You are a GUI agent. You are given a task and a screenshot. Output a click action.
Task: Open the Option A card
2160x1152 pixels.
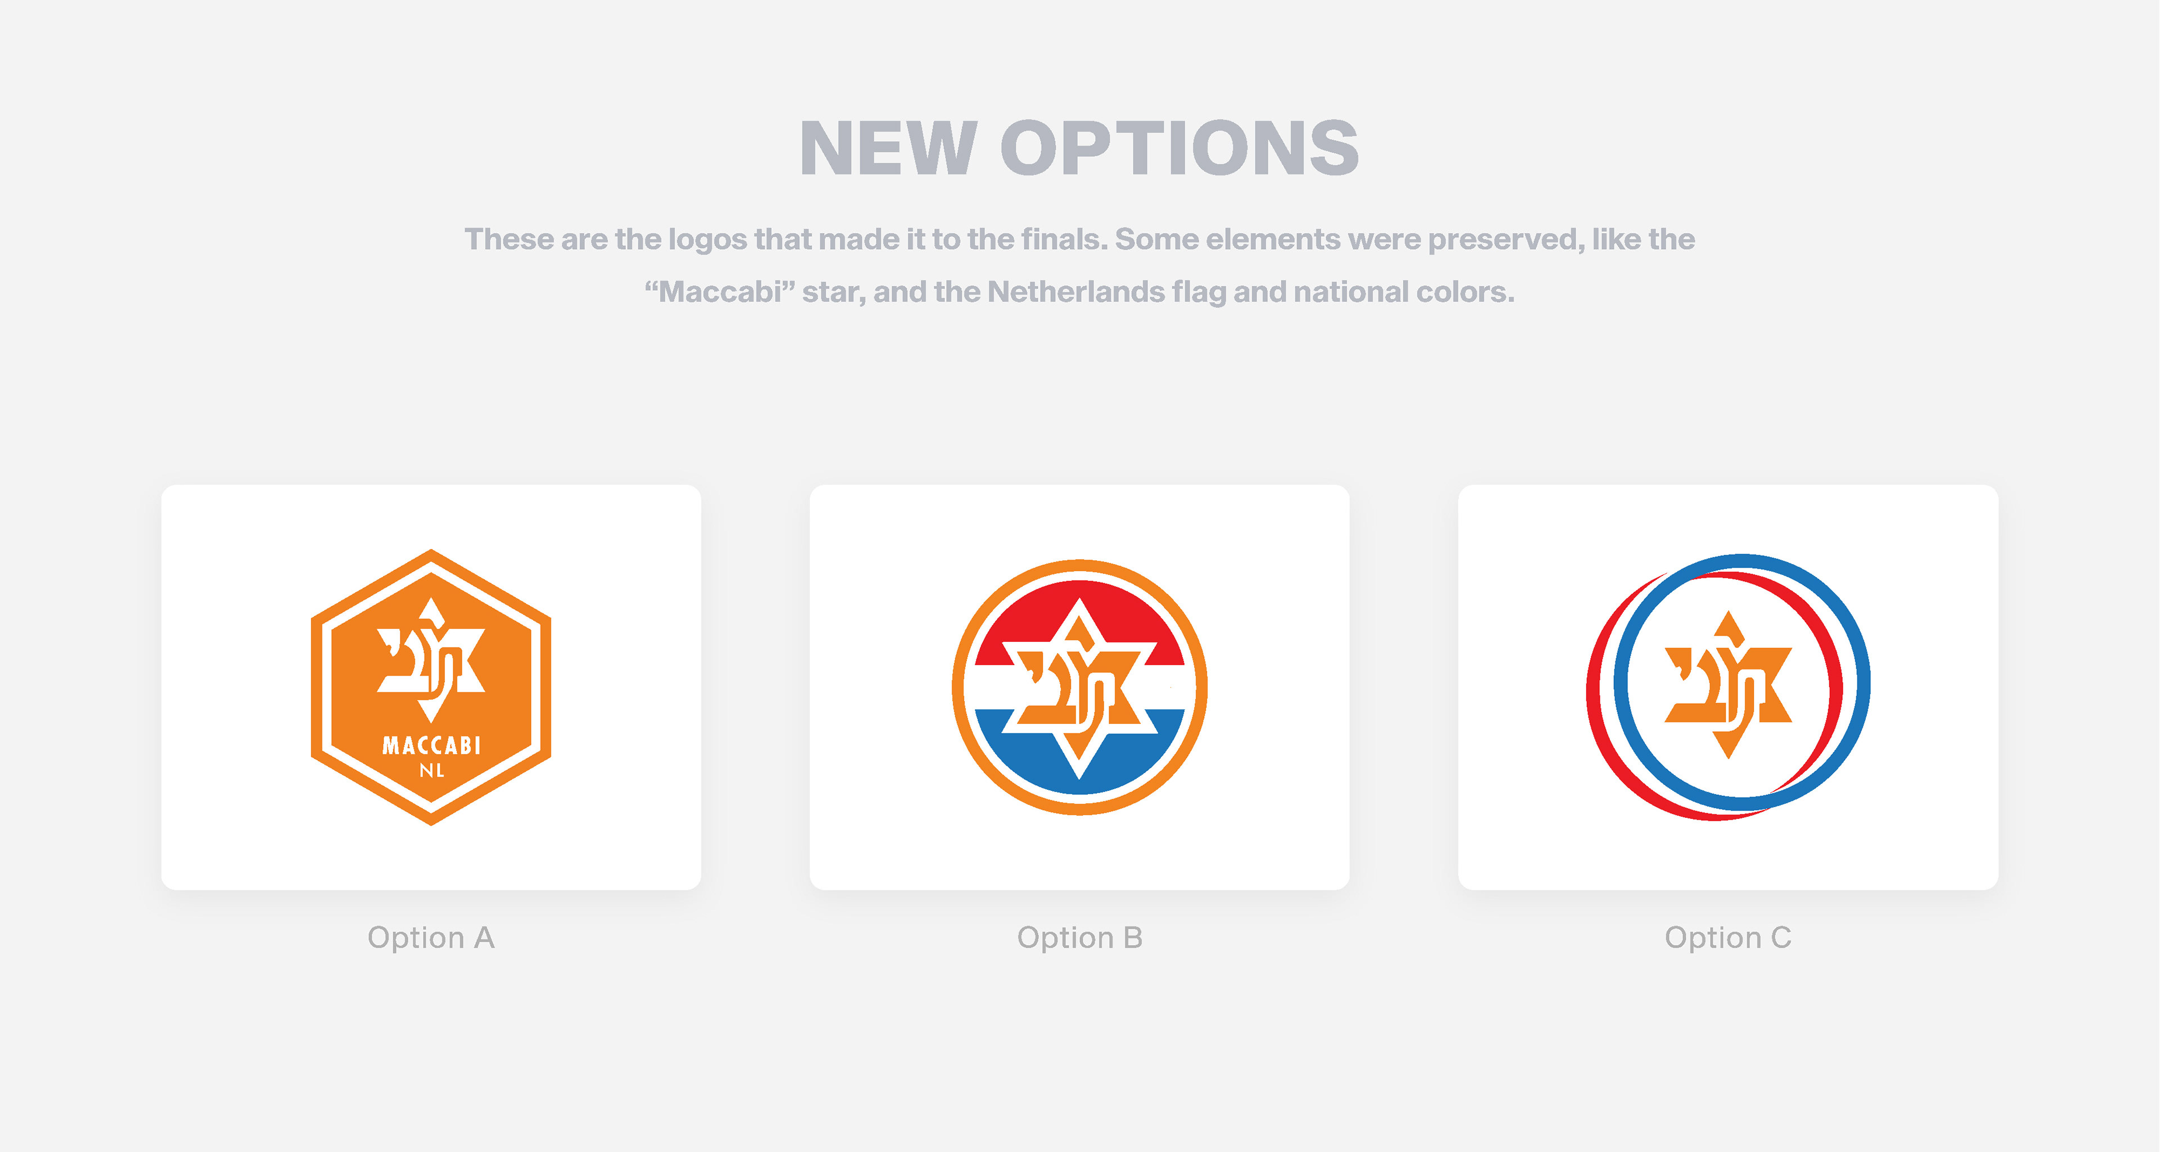431,687
